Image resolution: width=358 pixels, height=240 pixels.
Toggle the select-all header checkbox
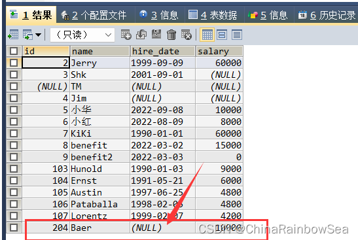coord(14,51)
